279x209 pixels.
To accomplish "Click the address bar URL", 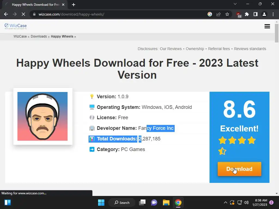I will tap(71, 14).
